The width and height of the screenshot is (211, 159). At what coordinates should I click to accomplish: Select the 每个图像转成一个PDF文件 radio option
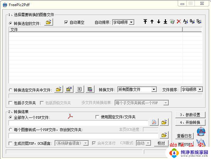(x=10, y=130)
